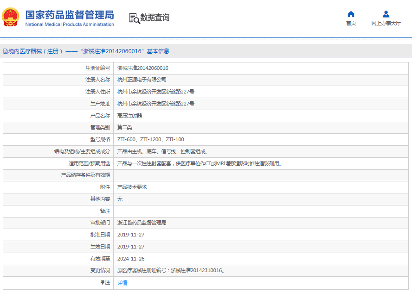Go to 首页 via its text label
The width and height of the screenshot is (412, 292).
[x=351, y=23]
